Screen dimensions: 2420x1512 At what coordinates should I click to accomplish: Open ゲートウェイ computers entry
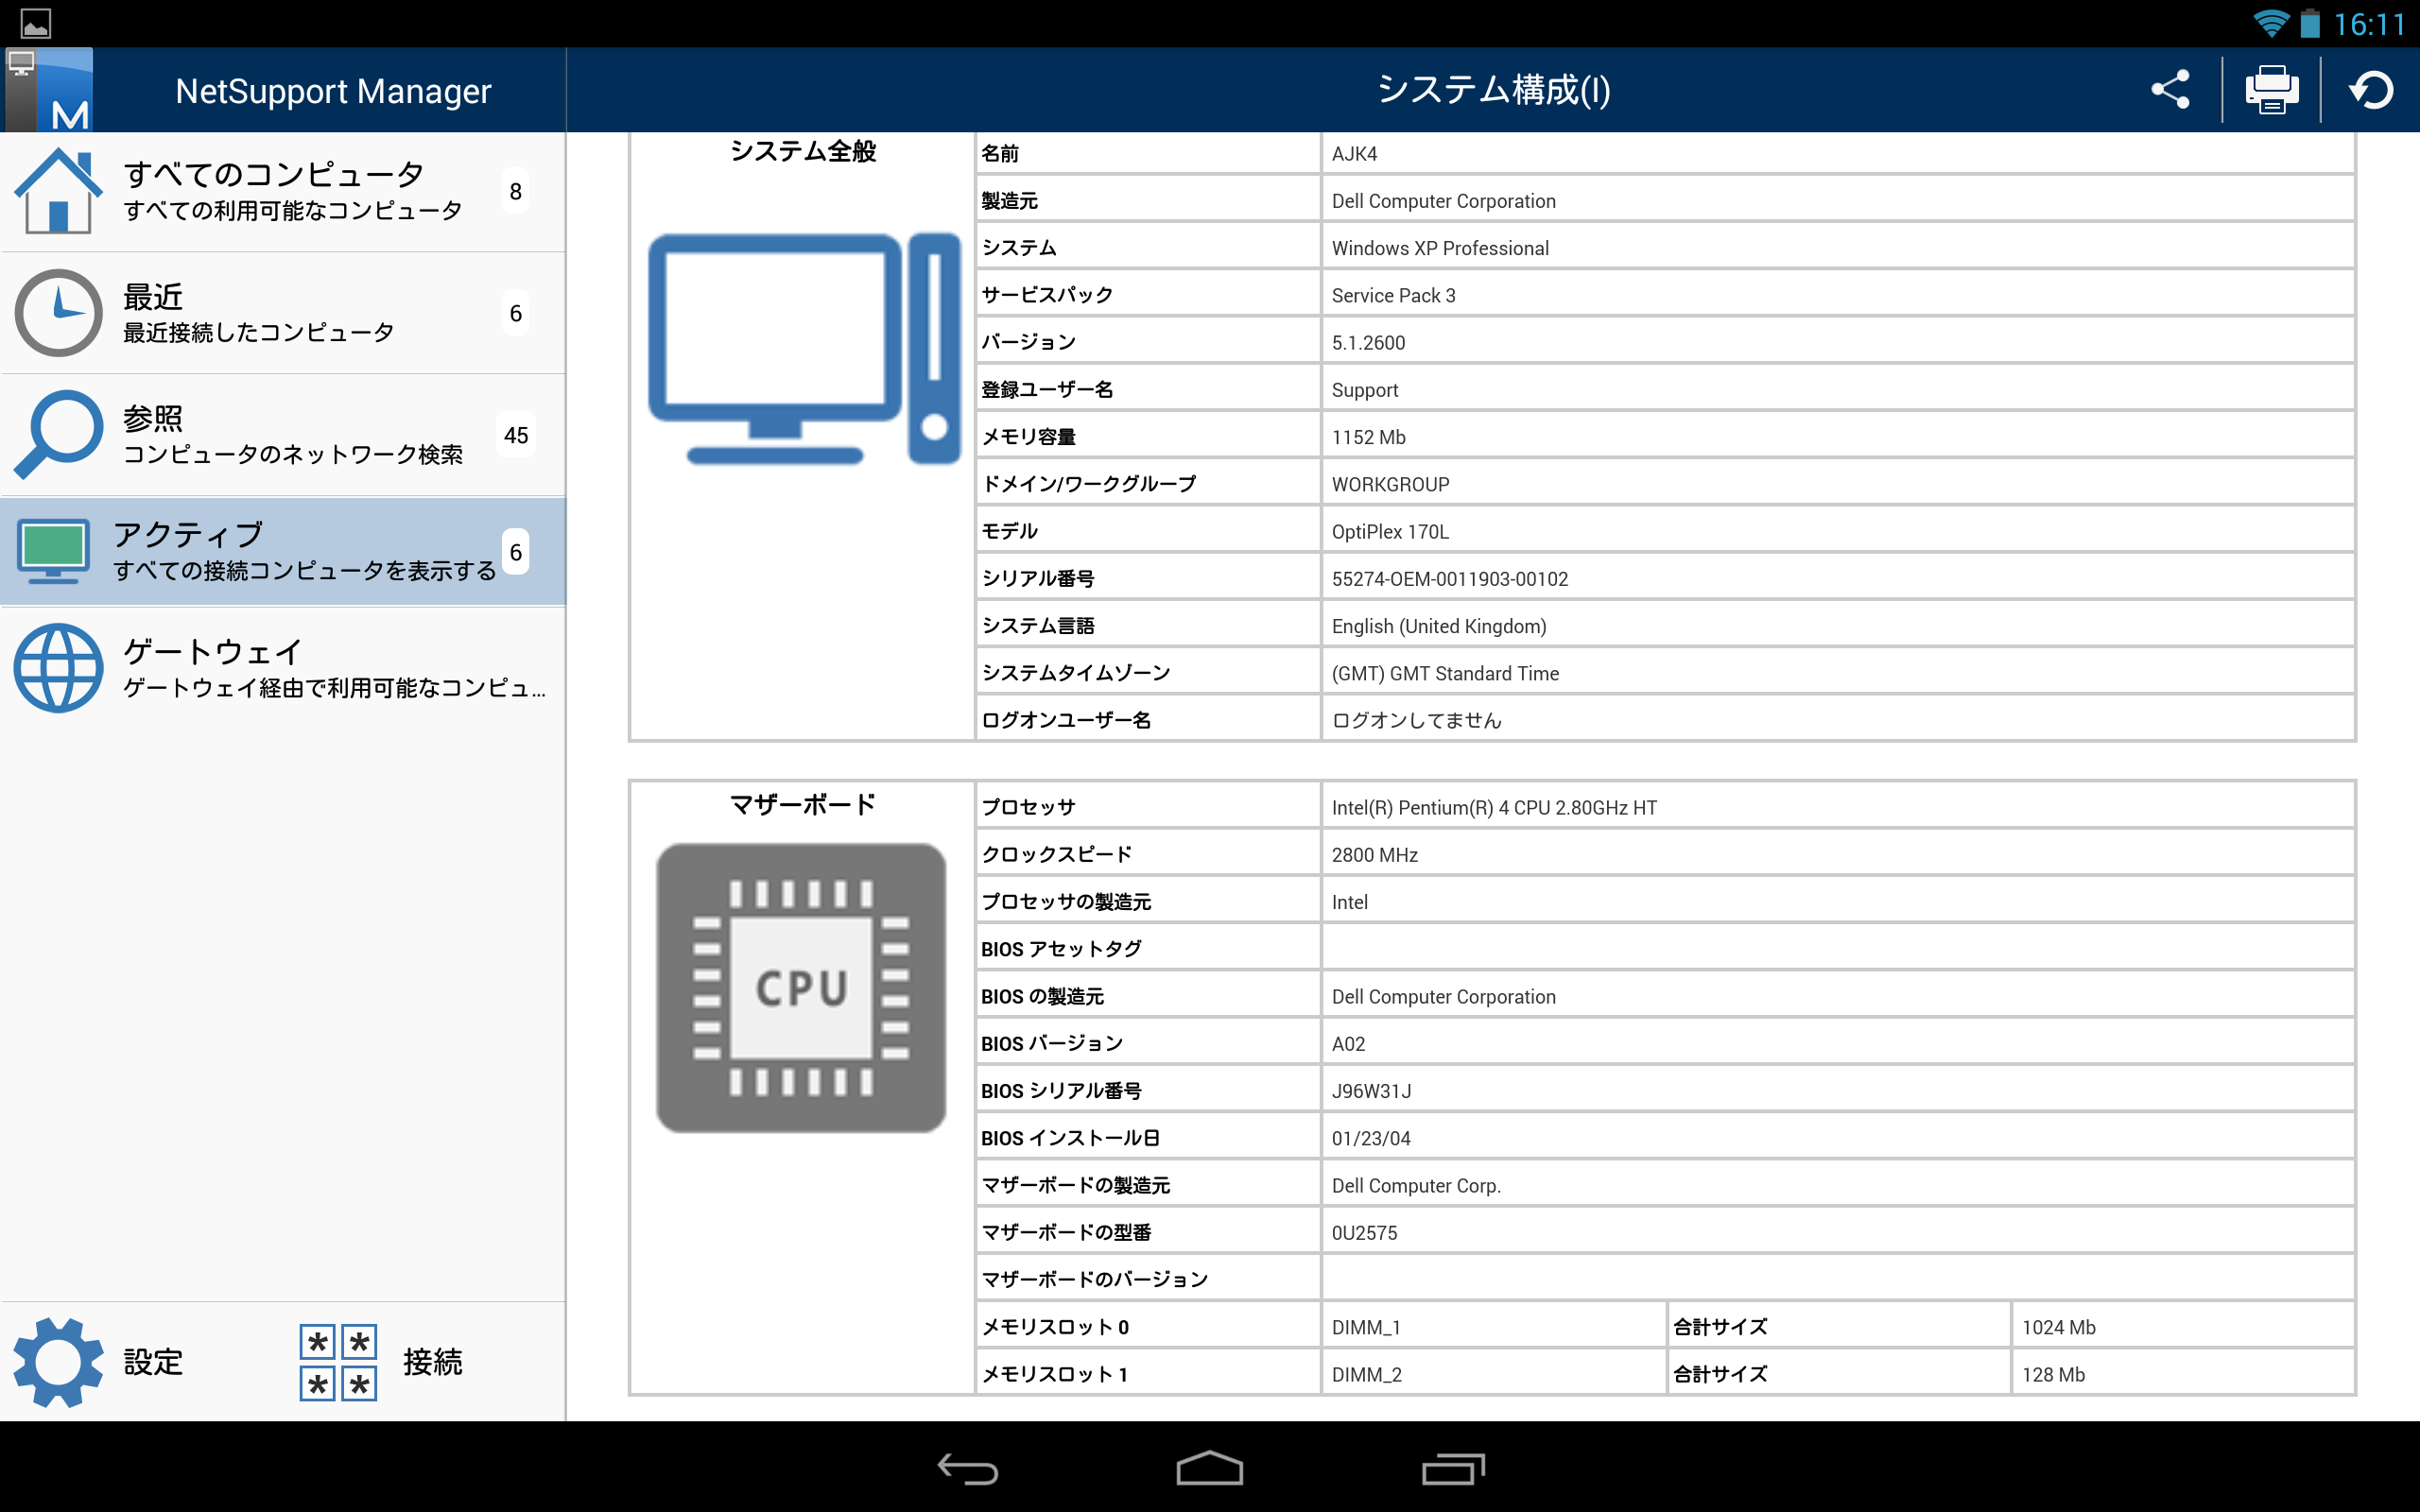pos(283,668)
